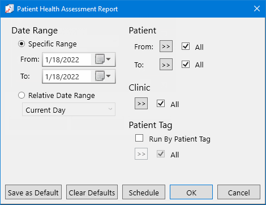
Task: Select the Relative Date Range option
Action: [22, 95]
